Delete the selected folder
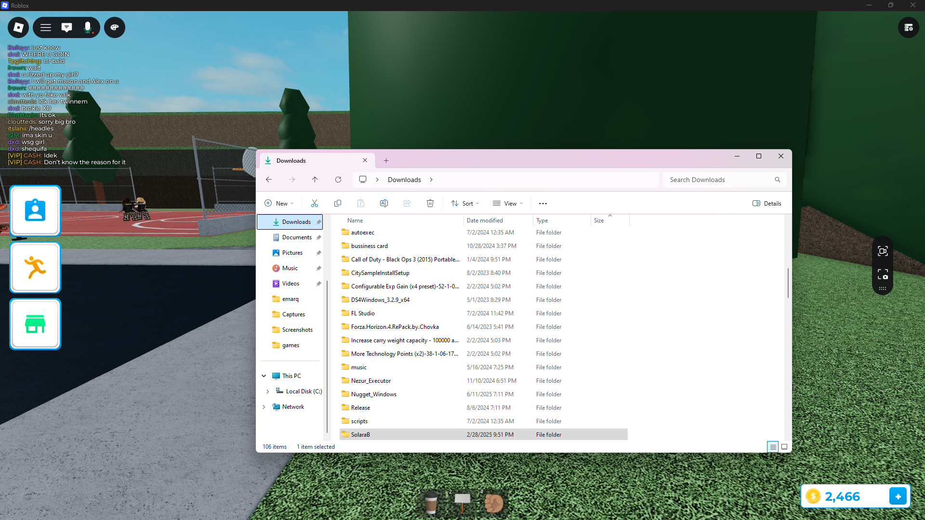Viewport: 925px width, 520px height. click(x=430, y=203)
